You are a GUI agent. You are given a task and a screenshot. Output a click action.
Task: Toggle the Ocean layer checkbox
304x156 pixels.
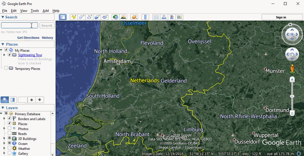(x=9, y=143)
